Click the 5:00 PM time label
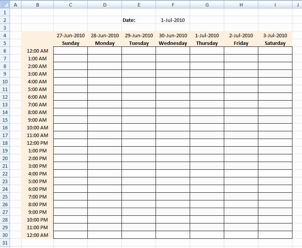The image size is (302, 248). click(x=37, y=181)
